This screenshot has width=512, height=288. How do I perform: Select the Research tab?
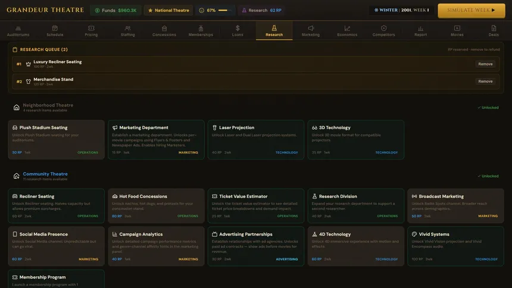(x=274, y=31)
